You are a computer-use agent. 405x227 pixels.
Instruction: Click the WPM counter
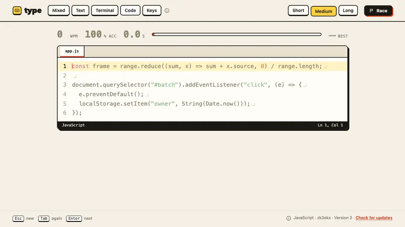(67, 34)
